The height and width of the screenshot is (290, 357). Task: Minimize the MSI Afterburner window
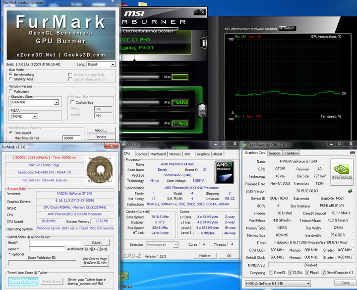[x=197, y=12]
